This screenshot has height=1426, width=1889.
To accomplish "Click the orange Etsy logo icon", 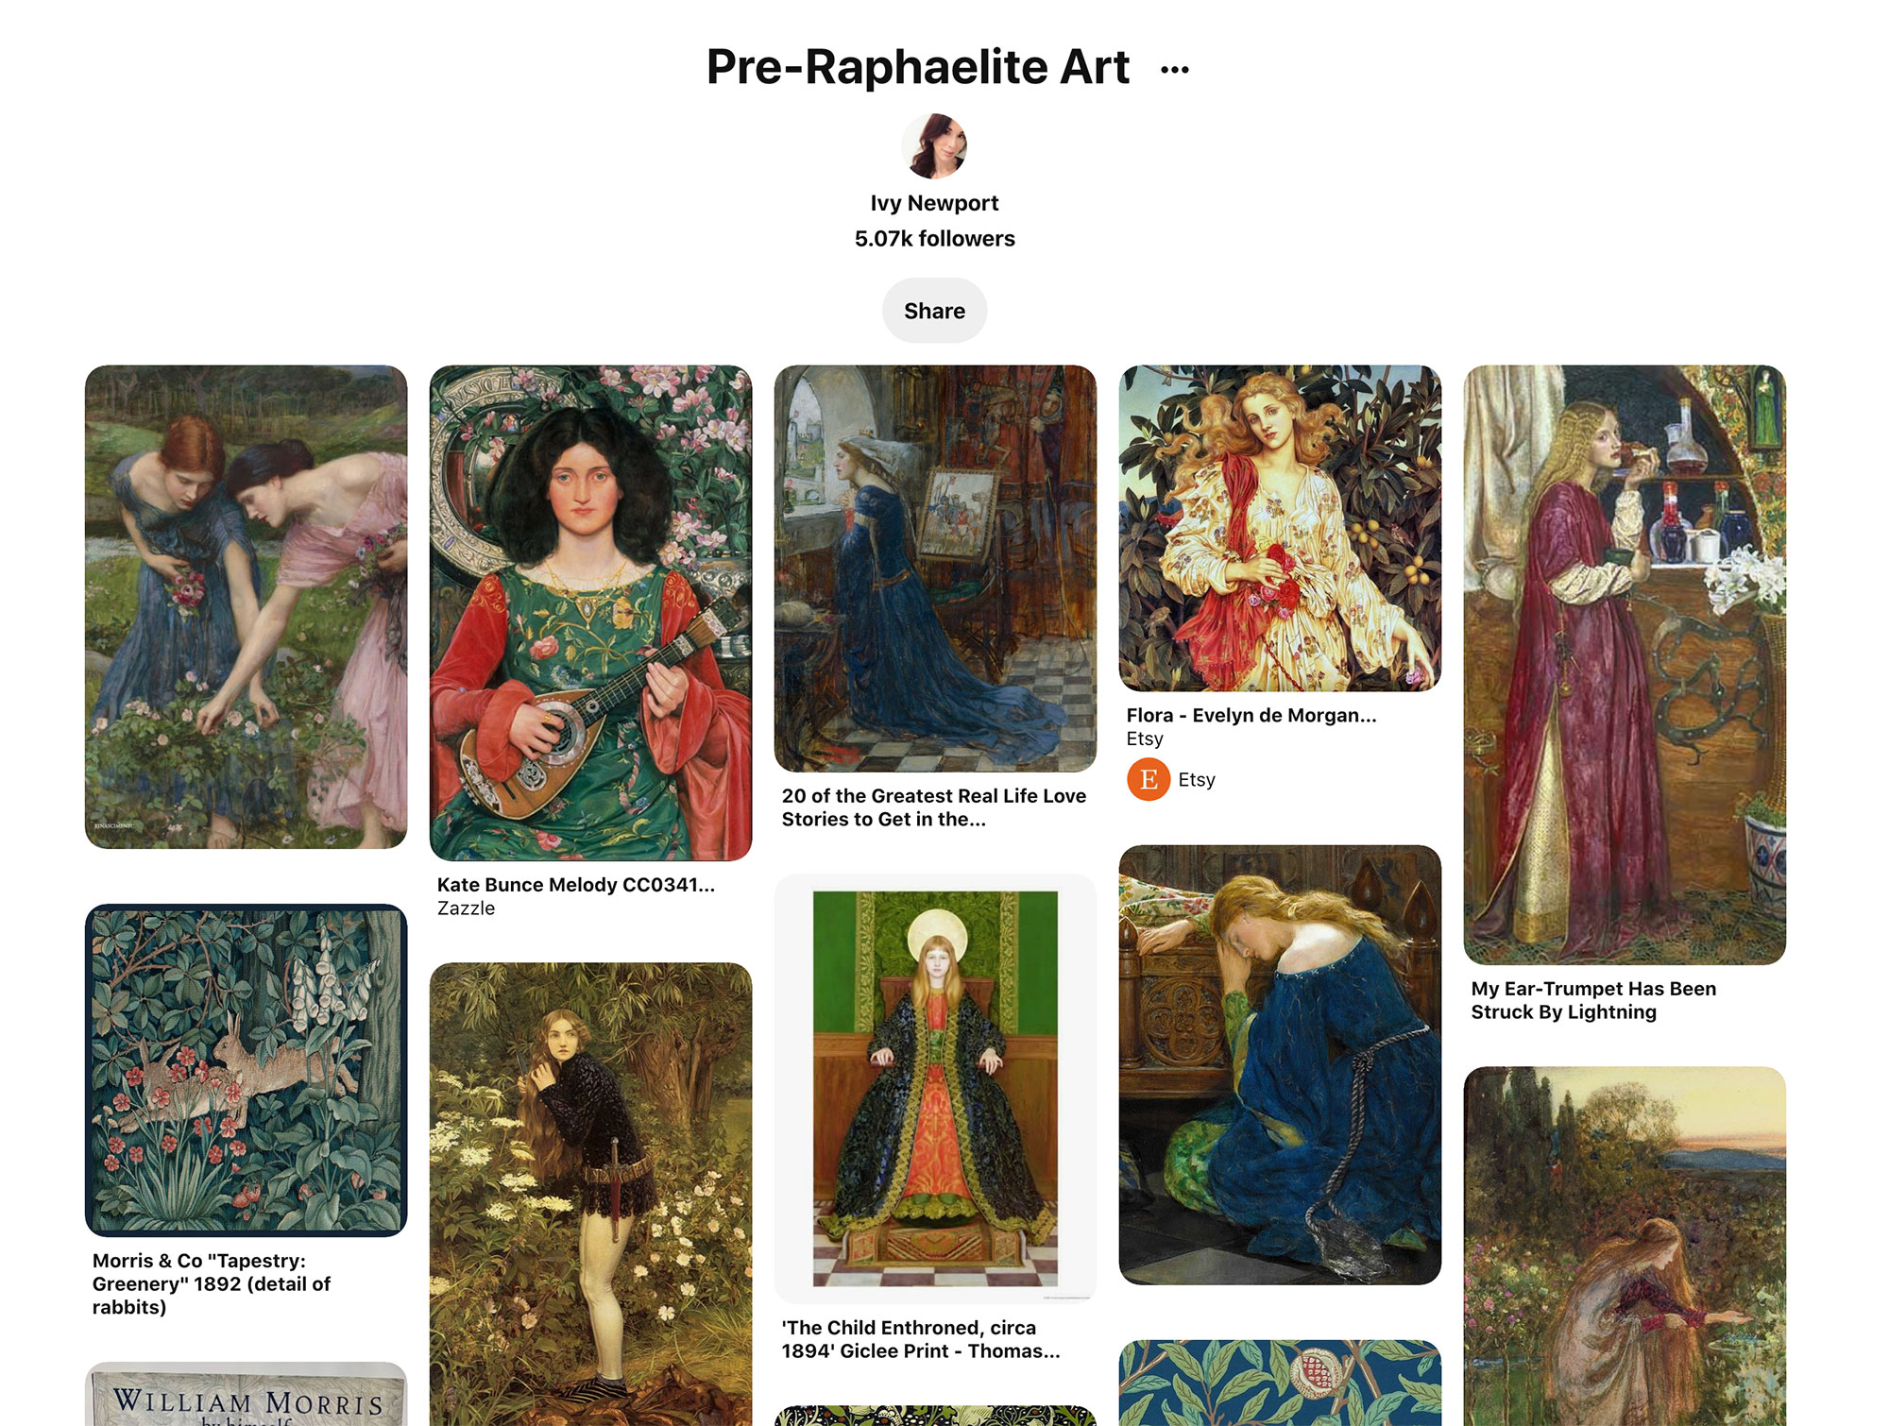I will (x=1149, y=779).
